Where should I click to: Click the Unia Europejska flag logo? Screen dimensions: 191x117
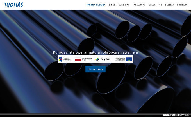[x=123, y=59]
